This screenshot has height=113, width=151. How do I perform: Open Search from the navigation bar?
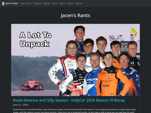62,3
